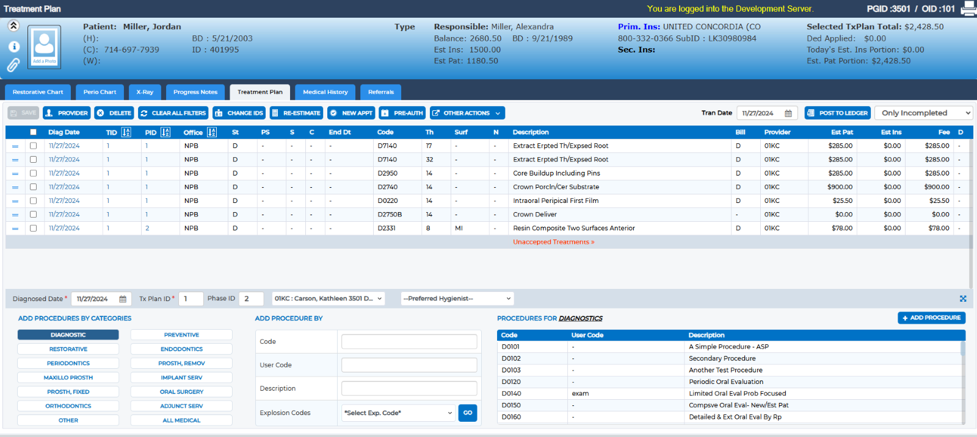Open Other Actions dropdown
Image resolution: width=977 pixels, height=437 pixels.
467,113
